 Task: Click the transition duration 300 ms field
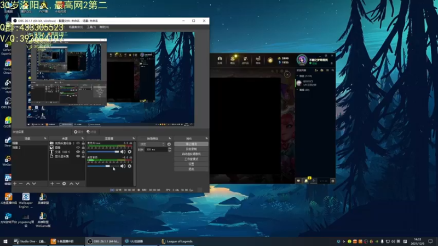pyautogui.click(x=156, y=150)
